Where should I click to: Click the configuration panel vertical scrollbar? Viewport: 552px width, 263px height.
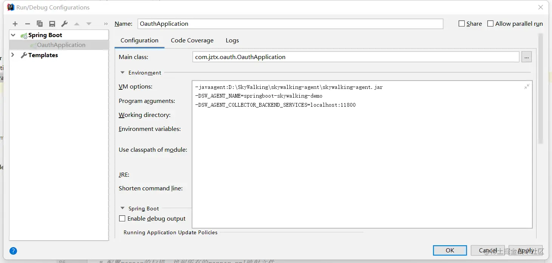(x=541, y=89)
